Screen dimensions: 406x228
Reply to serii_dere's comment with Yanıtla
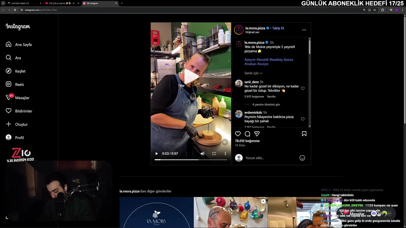click(x=271, y=97)
